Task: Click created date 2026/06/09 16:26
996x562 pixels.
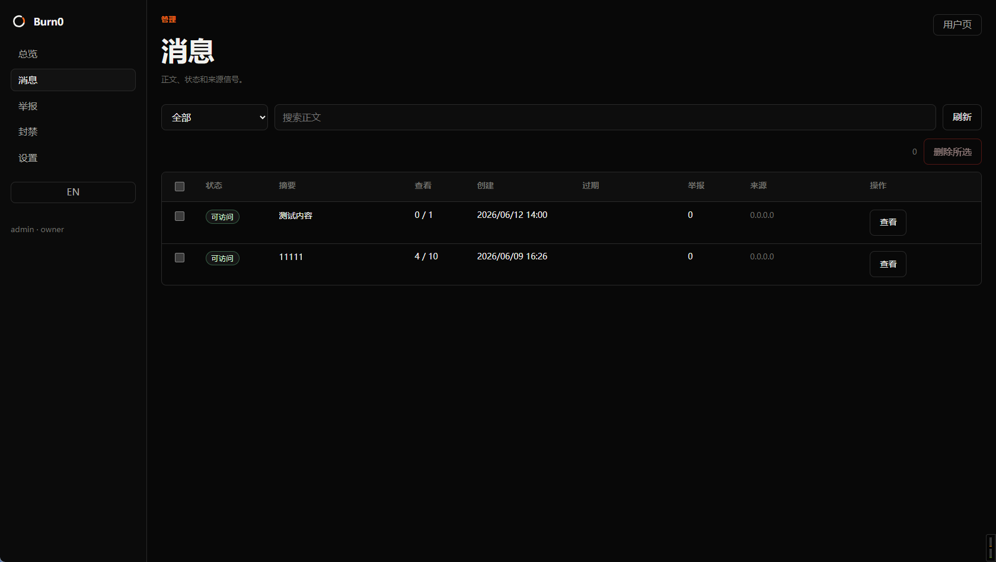Action: click(512, 256)
